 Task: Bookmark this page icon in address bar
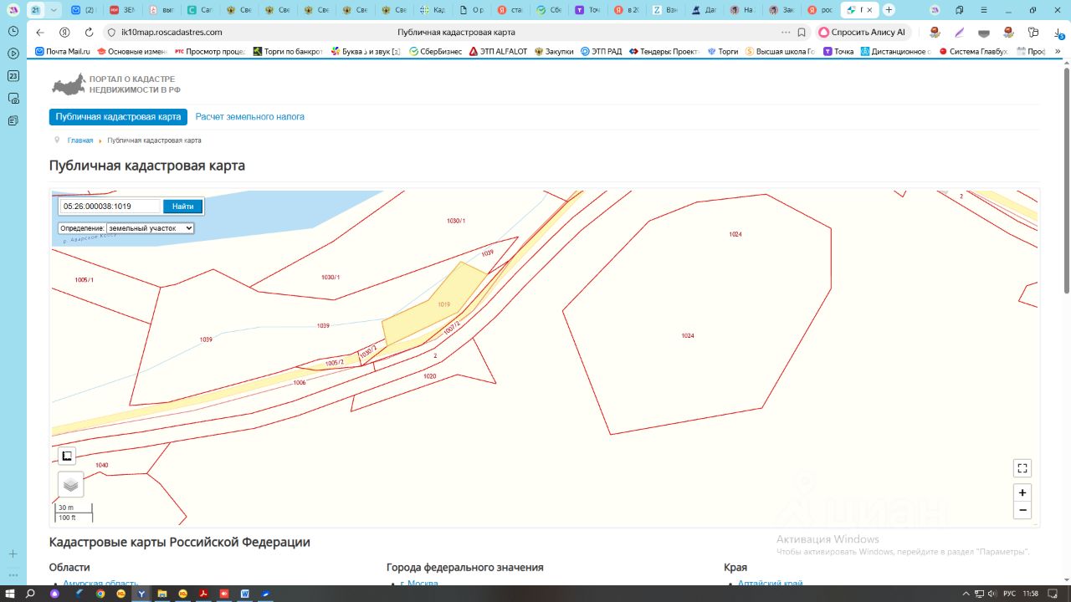[802, 33]
